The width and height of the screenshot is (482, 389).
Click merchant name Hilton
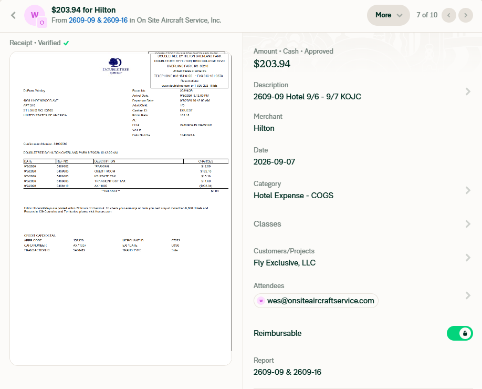click(264, 128)
